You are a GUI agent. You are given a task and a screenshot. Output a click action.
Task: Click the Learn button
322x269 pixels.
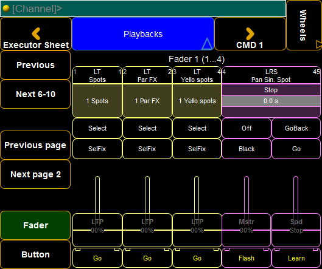click(x=296, y=258)
